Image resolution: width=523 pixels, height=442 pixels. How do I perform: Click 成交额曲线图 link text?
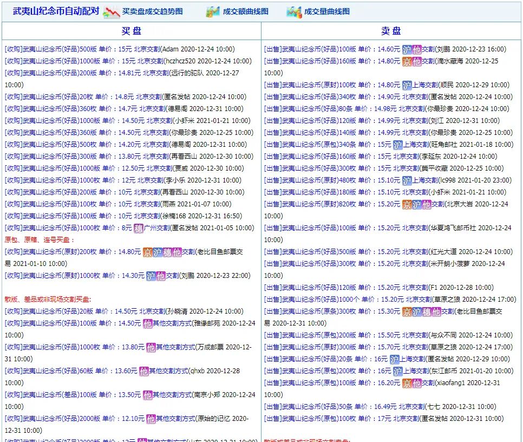(245, 11)
